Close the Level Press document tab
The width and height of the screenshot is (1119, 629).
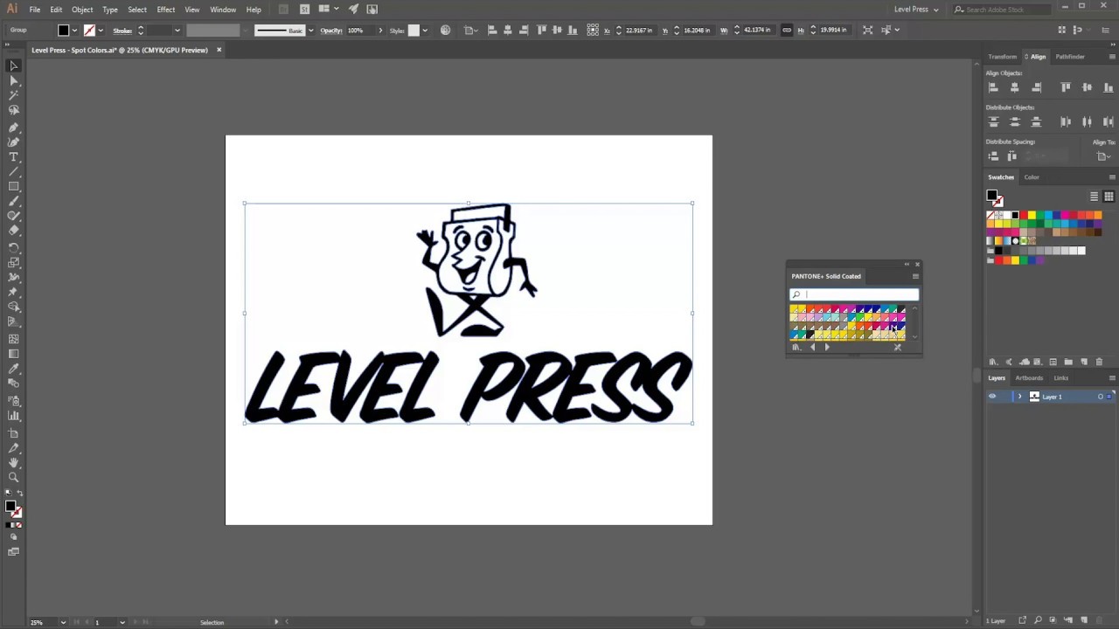point(219,50)
